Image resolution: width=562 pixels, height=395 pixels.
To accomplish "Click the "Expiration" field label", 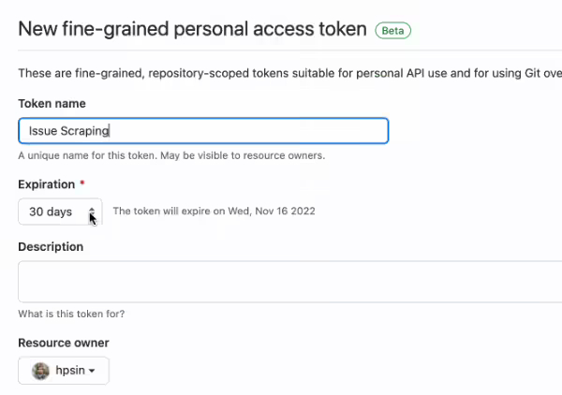I will click(x=47, y=184).
